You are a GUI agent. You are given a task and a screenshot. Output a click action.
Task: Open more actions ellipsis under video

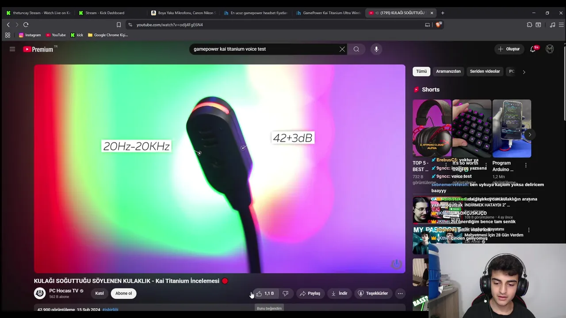point(400,293)
